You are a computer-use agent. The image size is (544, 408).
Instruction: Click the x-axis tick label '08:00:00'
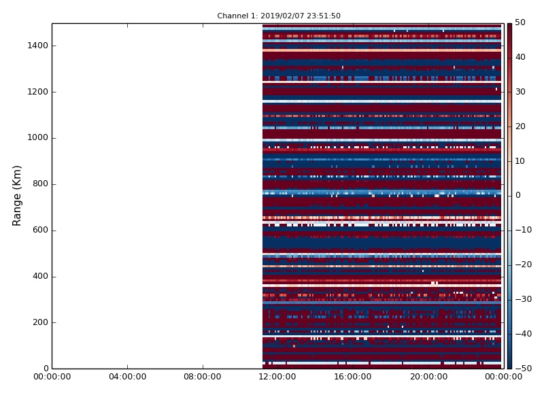203,377
